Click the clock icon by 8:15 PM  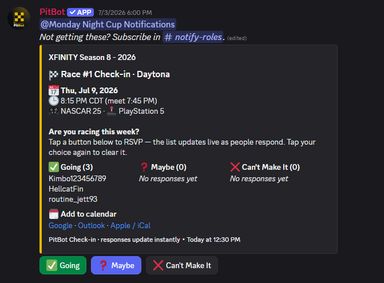tap(54, 101)
